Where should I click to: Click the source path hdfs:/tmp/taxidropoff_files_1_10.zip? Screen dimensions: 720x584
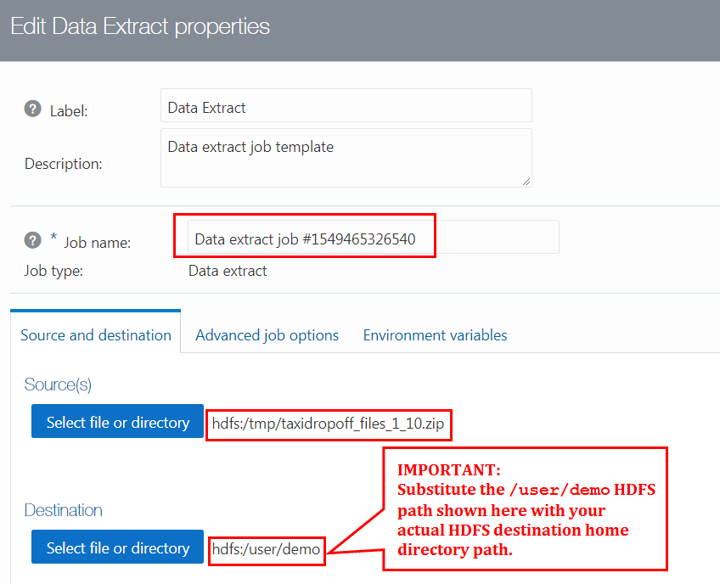tap(328, 424)
